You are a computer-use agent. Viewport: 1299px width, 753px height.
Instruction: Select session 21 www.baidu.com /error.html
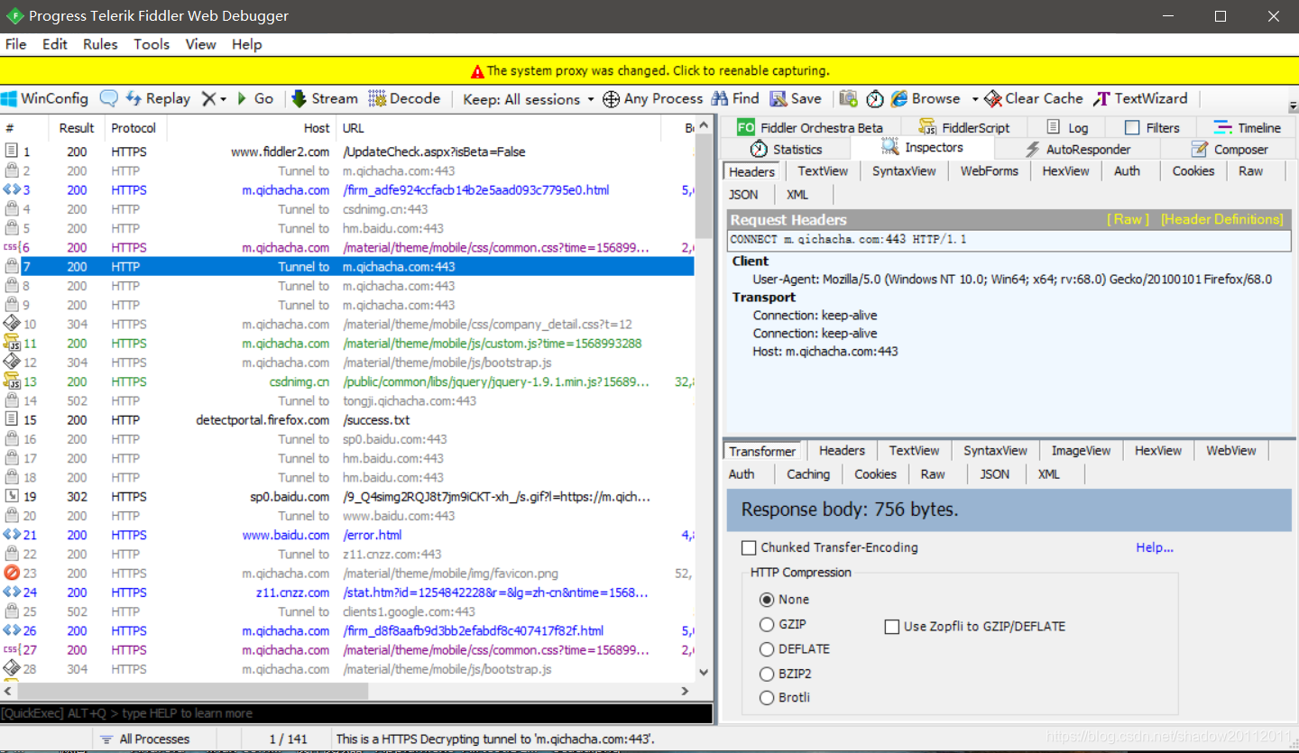347,535
